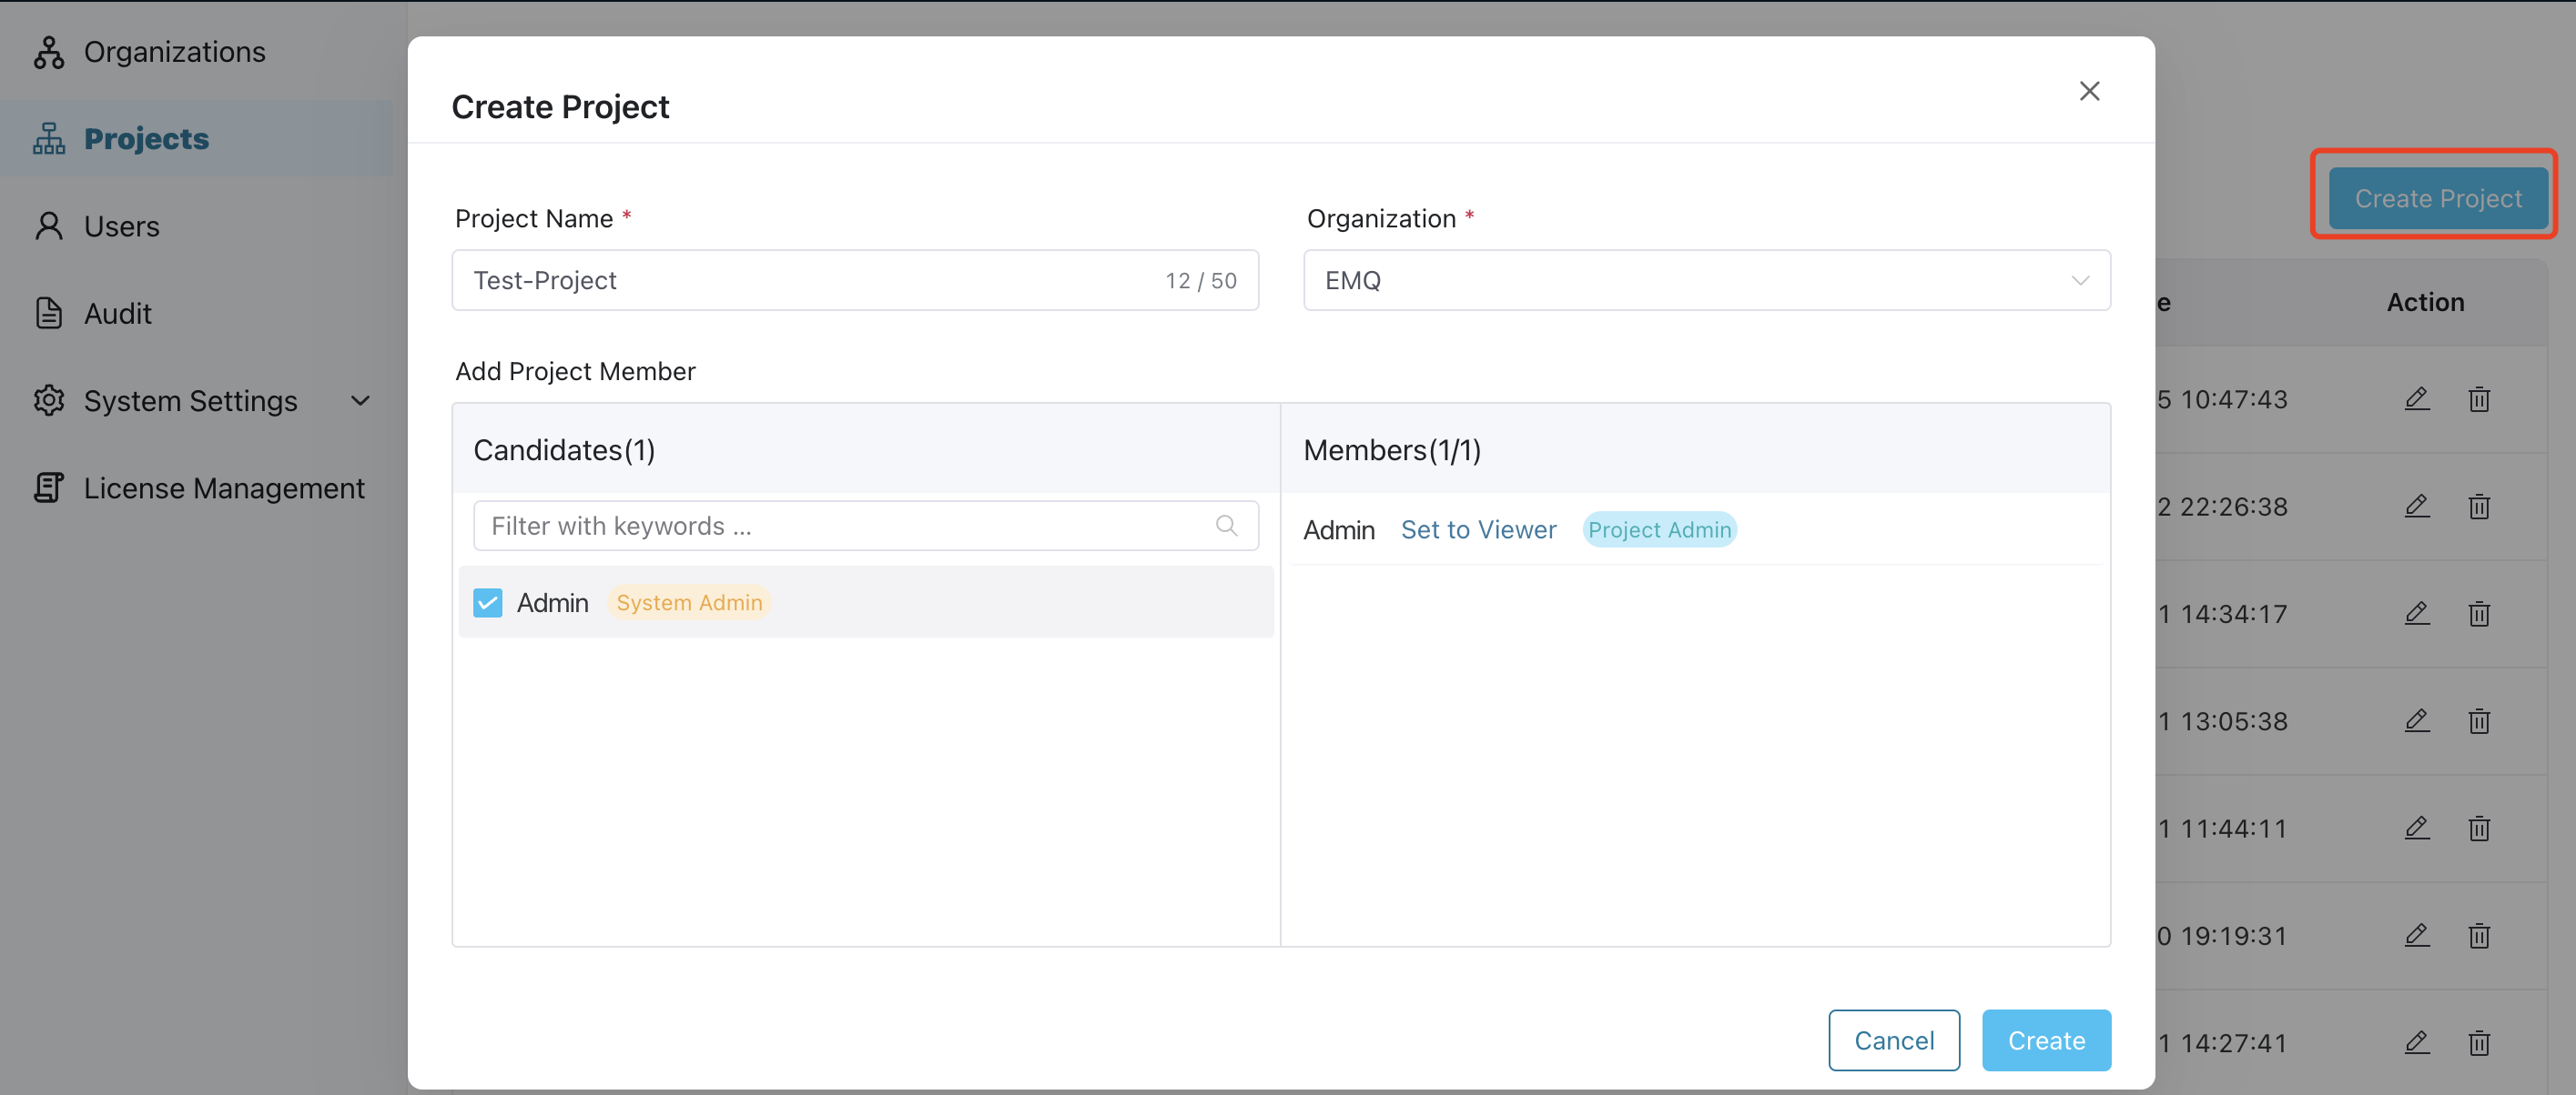
Task: Expand the System Settings submenu chevron
Action: tap(361, 399)
